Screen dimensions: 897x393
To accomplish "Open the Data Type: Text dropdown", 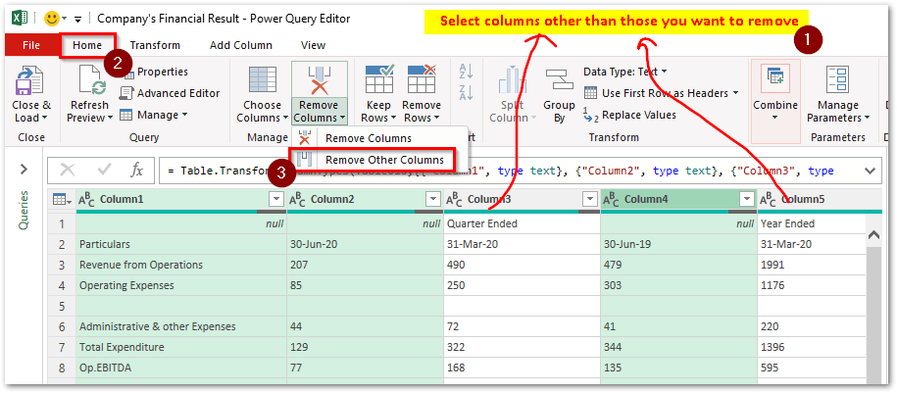I will 624,72.
